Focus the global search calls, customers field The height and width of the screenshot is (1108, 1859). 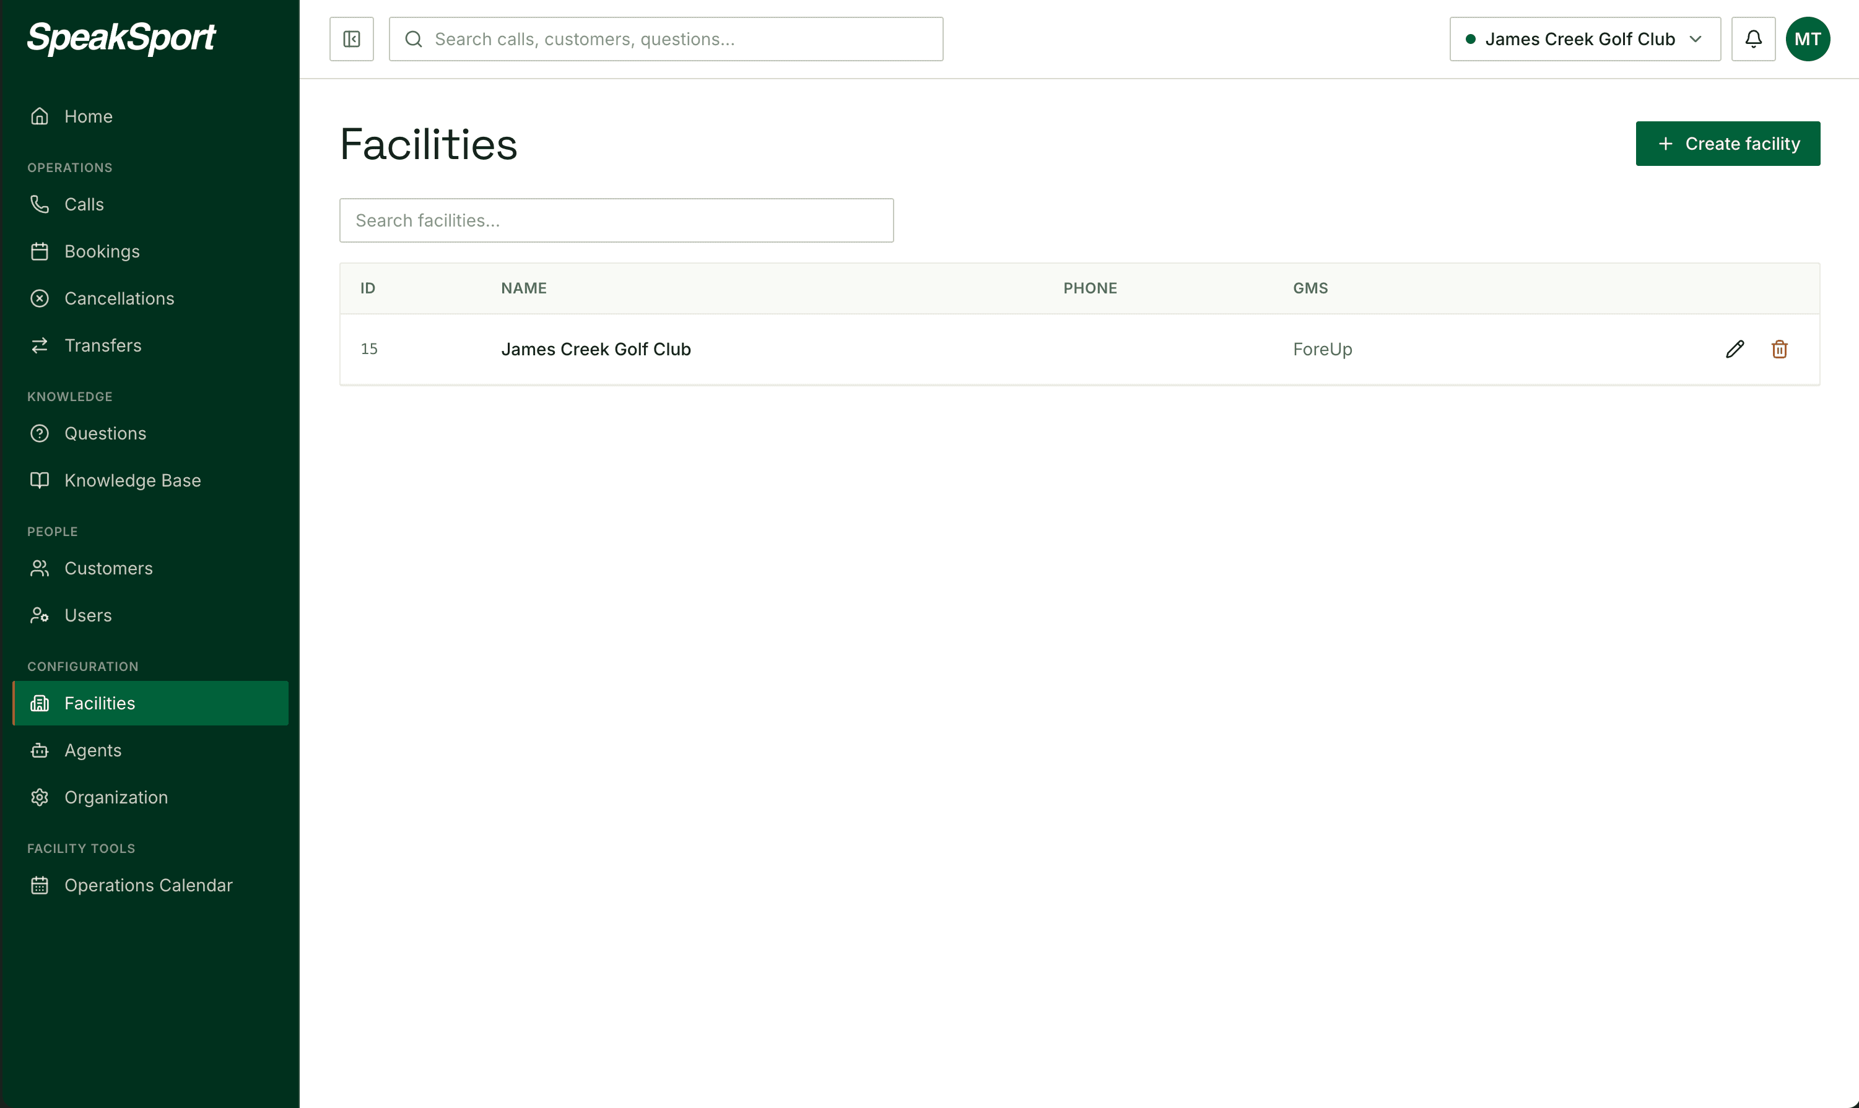coord(666,39)
